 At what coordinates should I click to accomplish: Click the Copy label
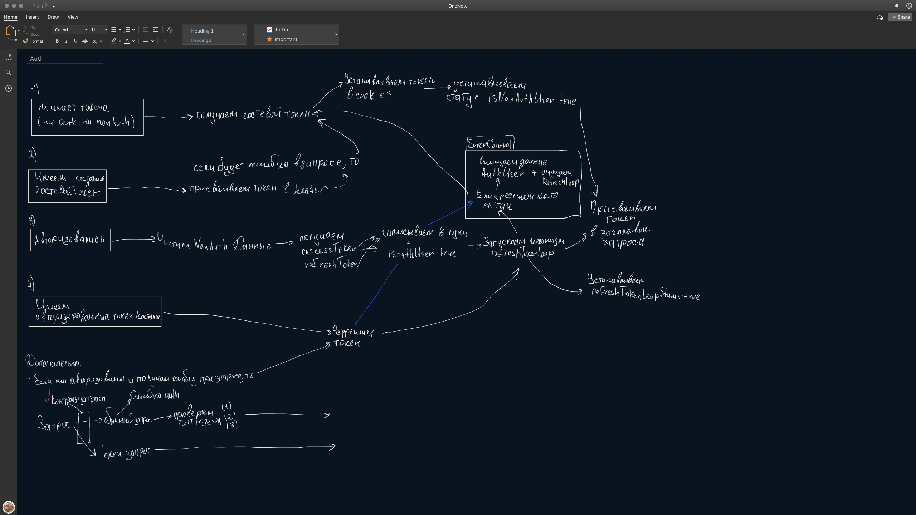(x=35, y=34)
